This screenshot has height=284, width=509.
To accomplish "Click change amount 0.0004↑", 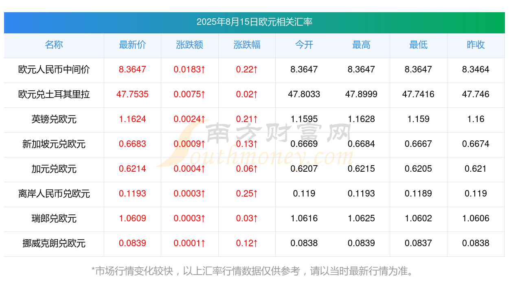I will tap(189, 169).
